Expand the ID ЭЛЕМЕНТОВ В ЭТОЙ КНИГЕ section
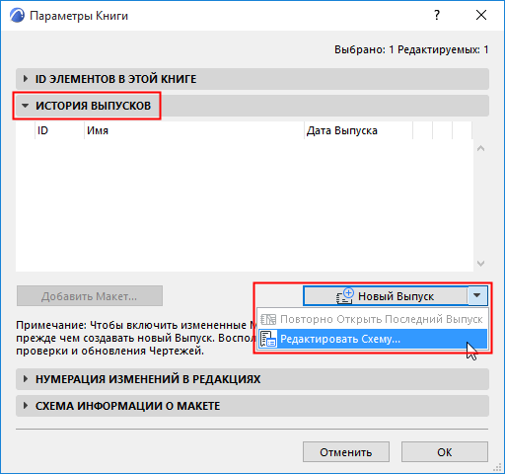 tap(252, 79)
